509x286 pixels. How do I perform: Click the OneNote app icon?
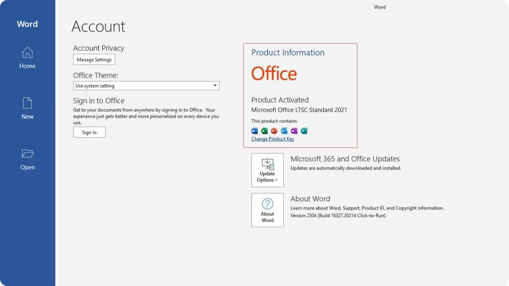[294, 131]
